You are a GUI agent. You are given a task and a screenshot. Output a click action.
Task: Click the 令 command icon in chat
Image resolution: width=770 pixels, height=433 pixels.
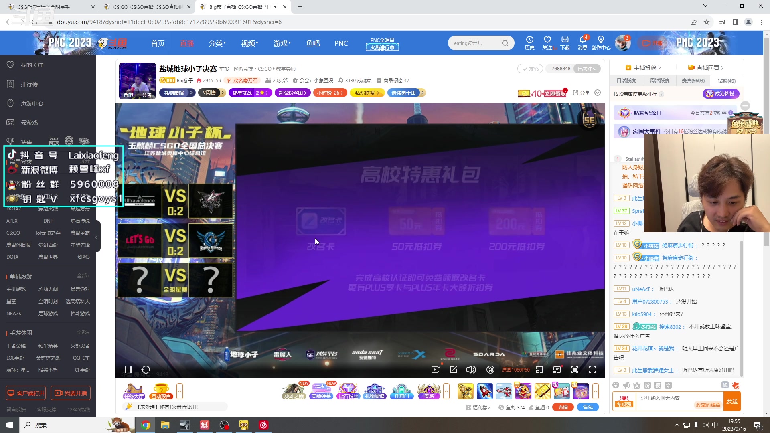click(668, 385)
